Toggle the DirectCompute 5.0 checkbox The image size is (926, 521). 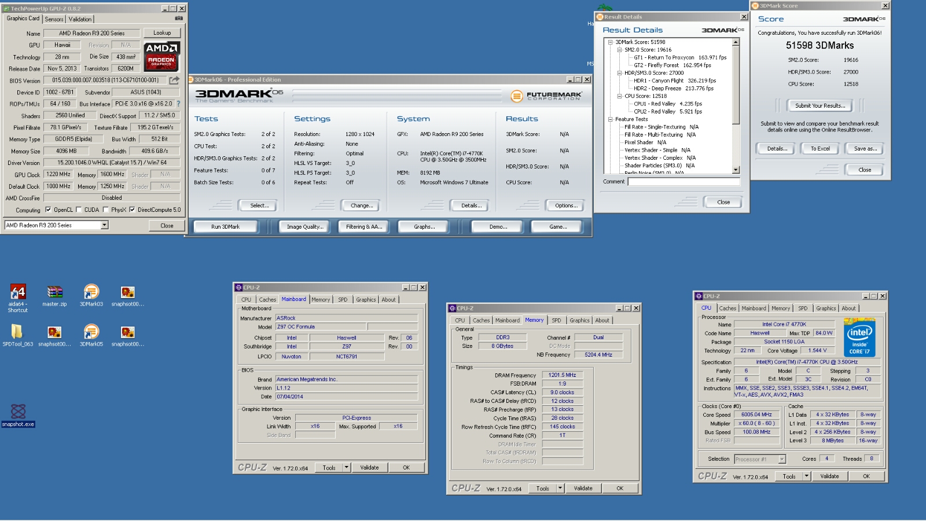pyautogui.click(x=132, y=210)
